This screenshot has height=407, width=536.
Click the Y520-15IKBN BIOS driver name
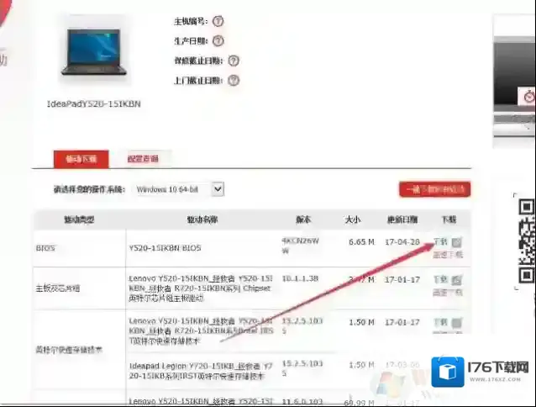[165, 248]
